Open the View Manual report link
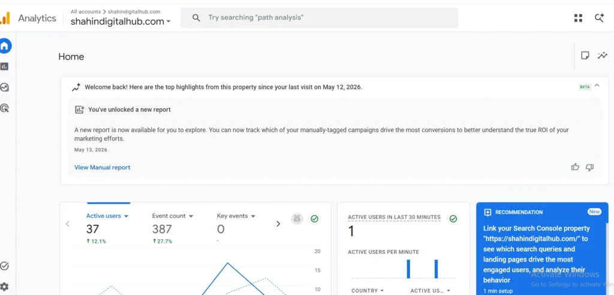The image size is (614, 295). point(102,167)
